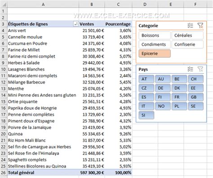Select column A header

(x=43, y=4)
